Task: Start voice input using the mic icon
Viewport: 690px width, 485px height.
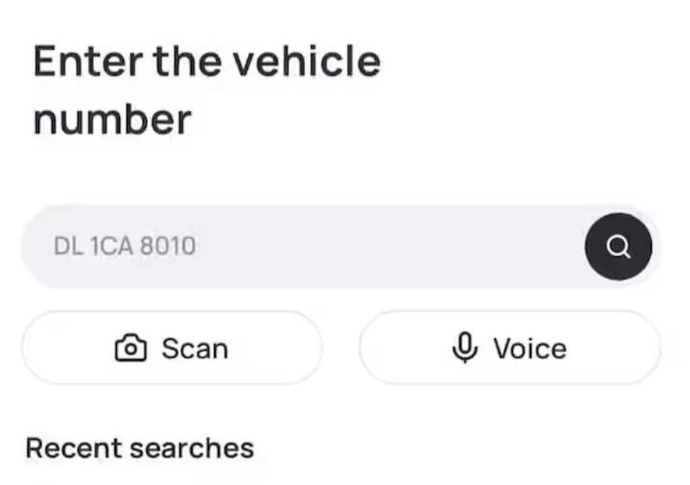Action: coord(465,348)
